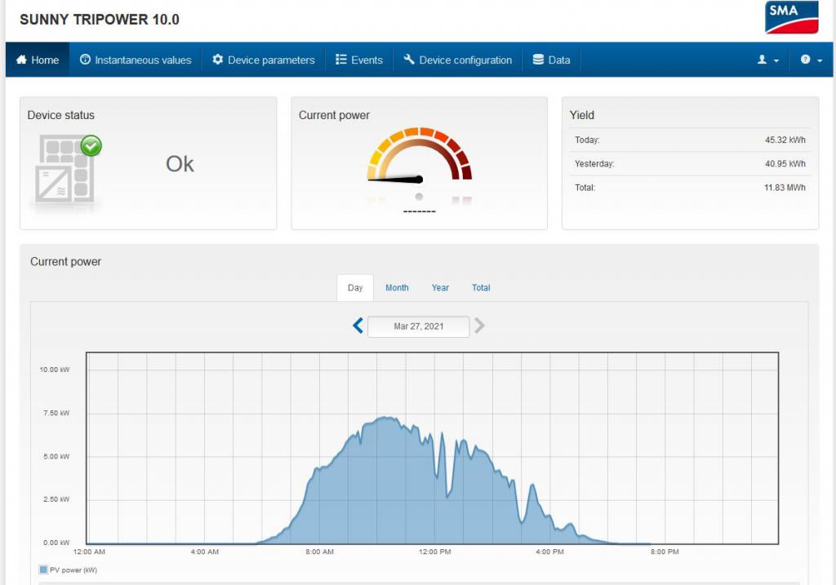This screenshot has width=836, height=585.
Task: Click the 4:00 PM time label
Action: pyautogui.click(x=549, y=552)
